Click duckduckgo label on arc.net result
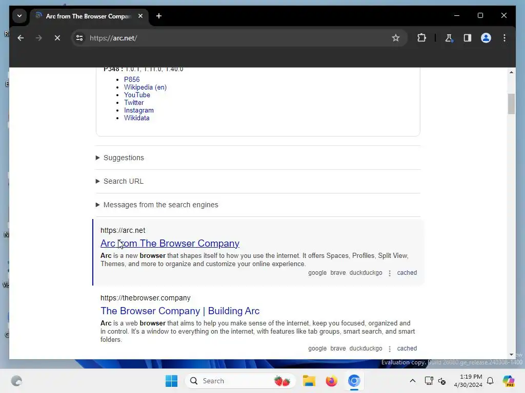Viewport: 525px width, 393px height. (x=366, y=273)
